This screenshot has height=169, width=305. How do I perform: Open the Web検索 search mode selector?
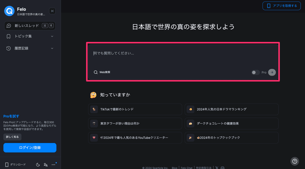pos(102,72)
